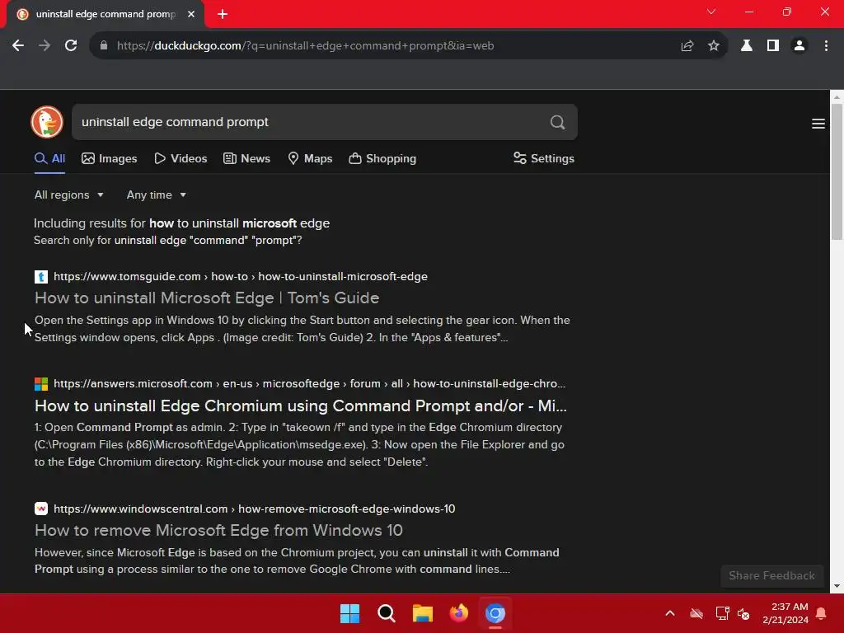Click the page vertical scrollbar thumb
The width and height of the screenshot is (844, 633).
coord(837,171)
